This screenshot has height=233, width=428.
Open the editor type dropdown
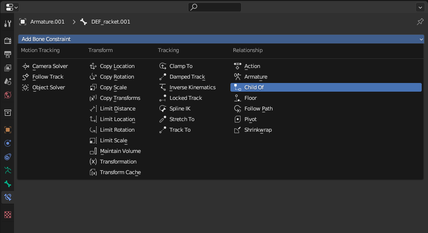[x=12, y=7]
